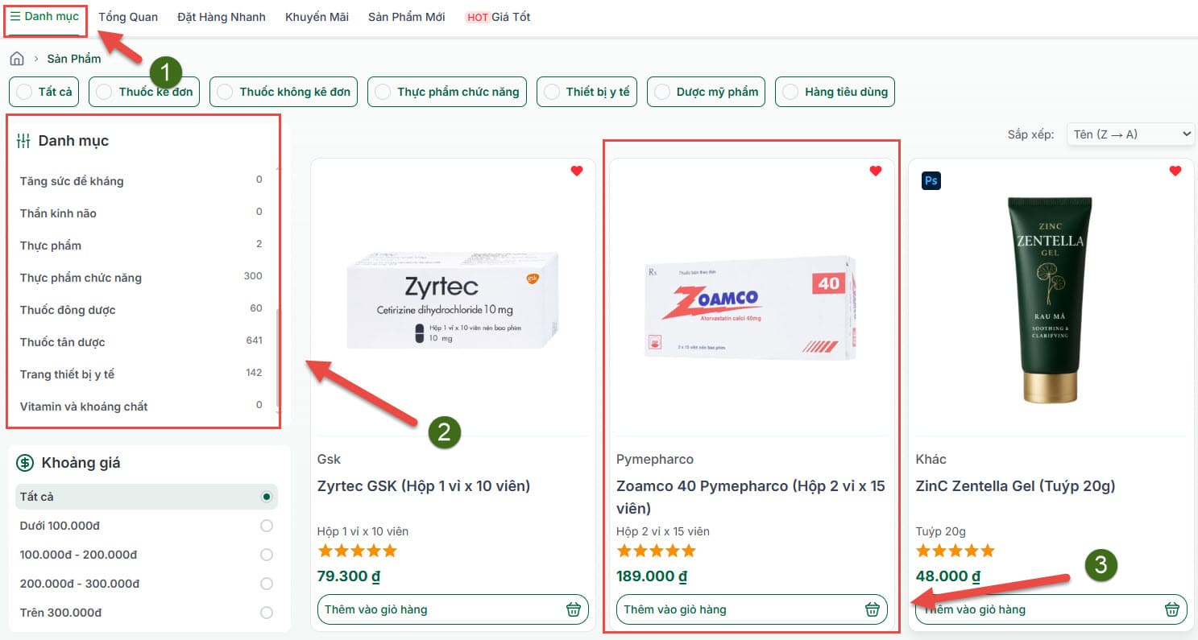The image size is (1198, 640).
Task: Go to "Đặt Hàng Nhanh" tab
Action: [222, 17]
